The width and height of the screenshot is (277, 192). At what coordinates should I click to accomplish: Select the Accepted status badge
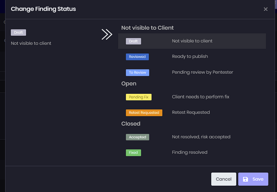[137, 137]
